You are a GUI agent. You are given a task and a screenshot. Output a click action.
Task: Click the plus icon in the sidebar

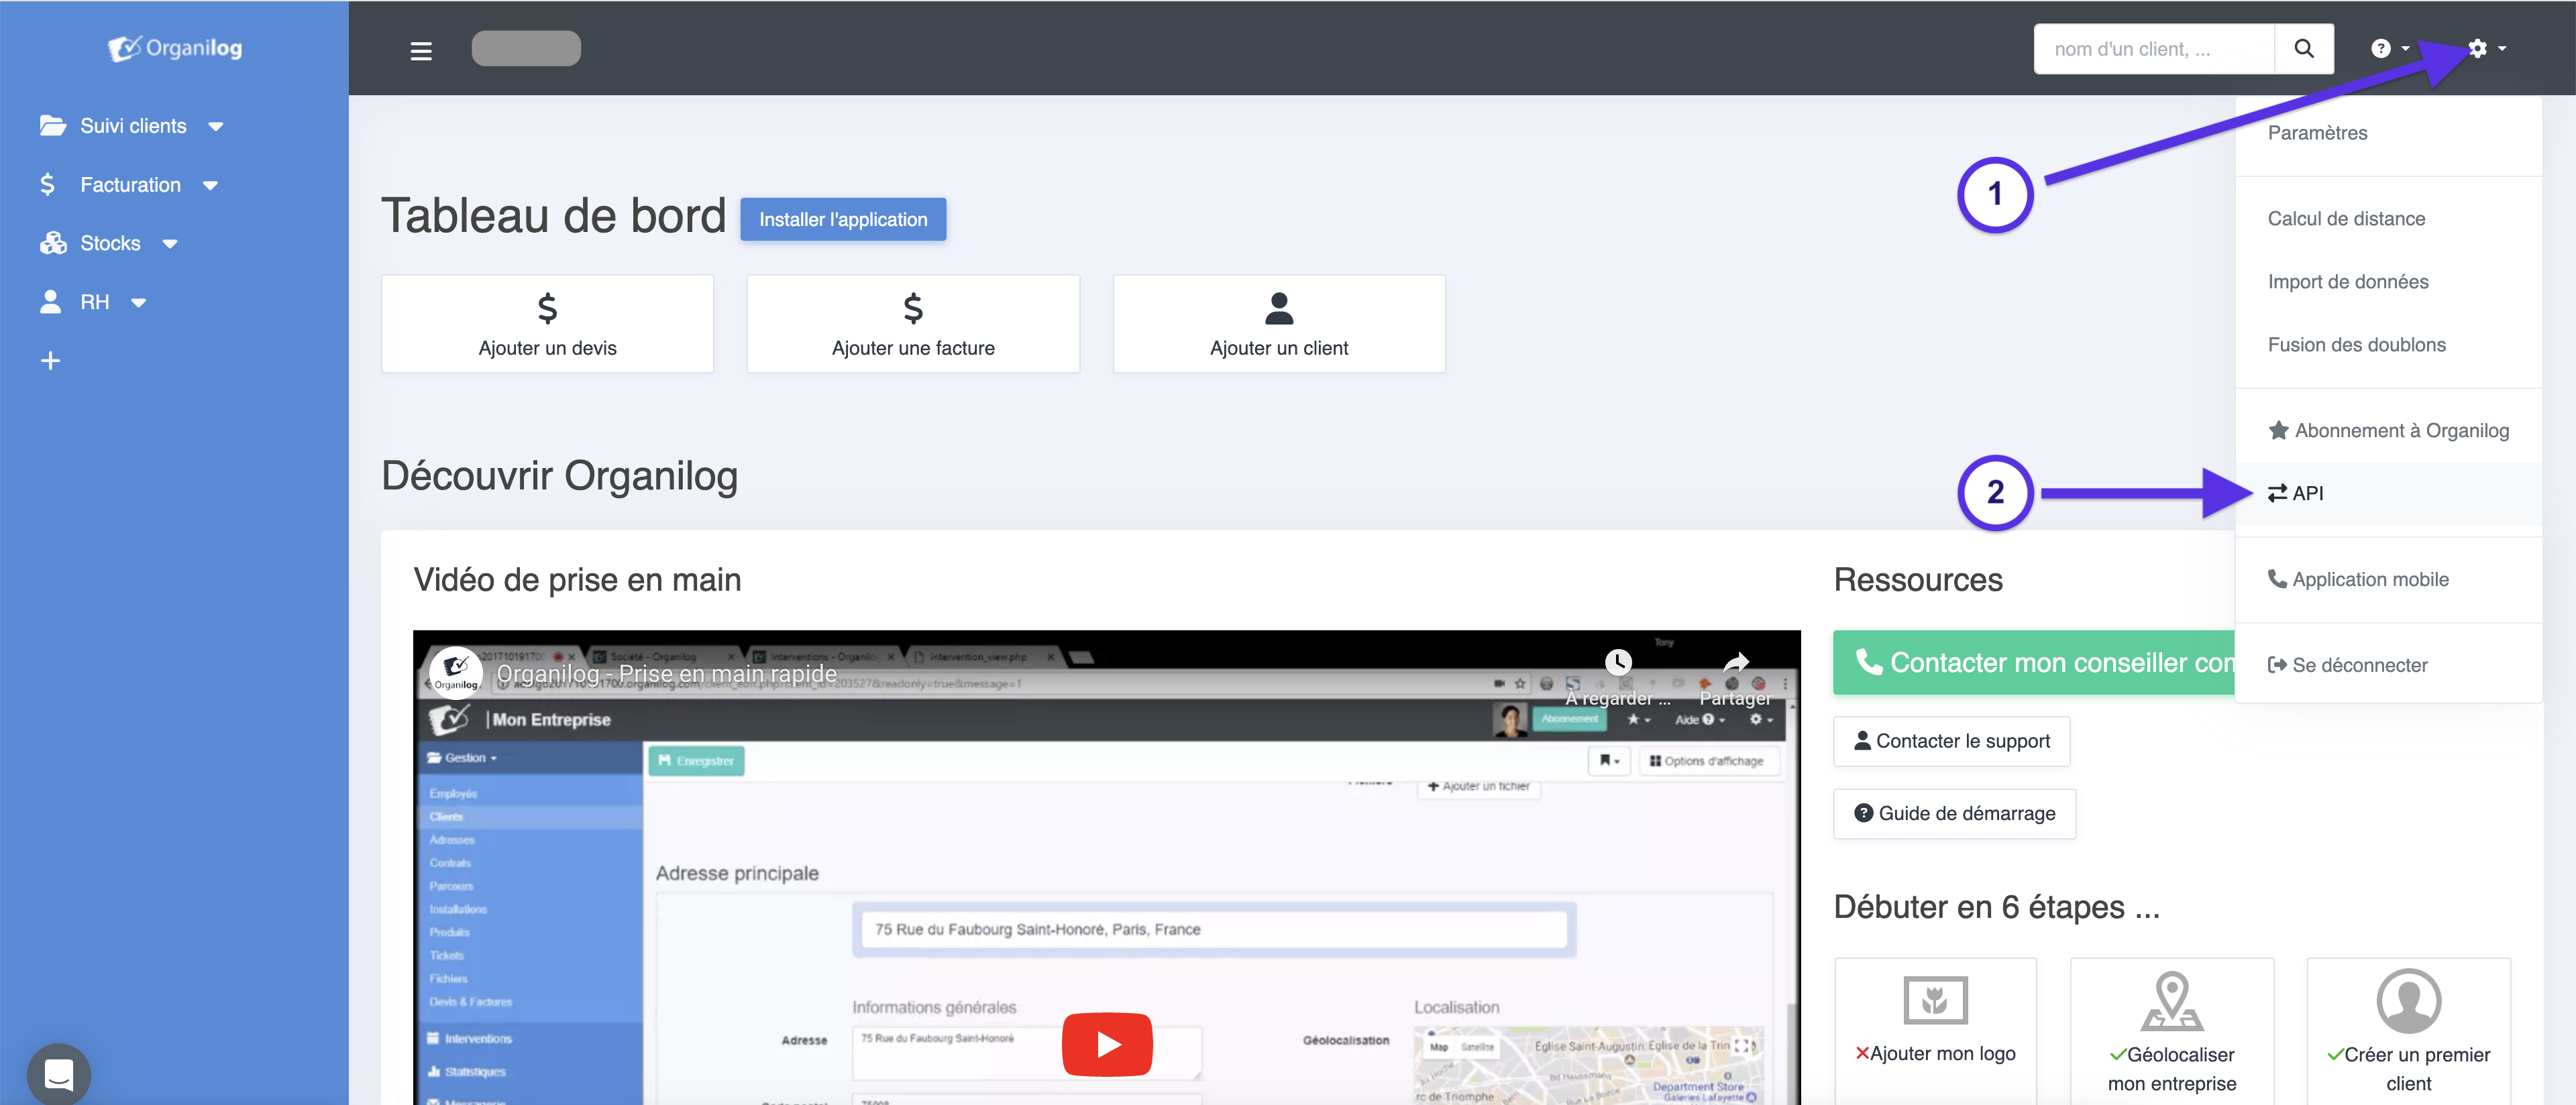(x=50, y=361)
